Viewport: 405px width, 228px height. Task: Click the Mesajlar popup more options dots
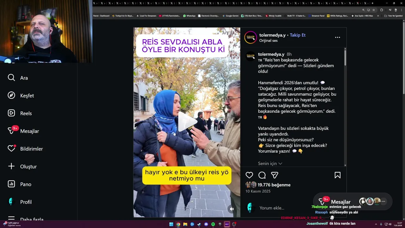tap(383, 201)
